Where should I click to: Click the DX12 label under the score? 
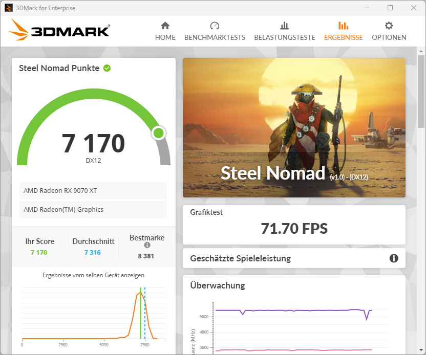94,161
